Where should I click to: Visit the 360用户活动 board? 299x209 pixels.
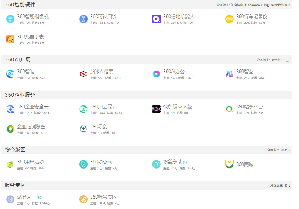tap(30, 162)
